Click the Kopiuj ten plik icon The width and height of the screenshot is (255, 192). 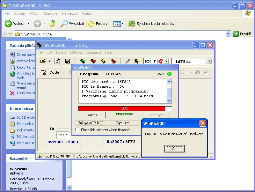pyautogui.click(x=12, y=67)
